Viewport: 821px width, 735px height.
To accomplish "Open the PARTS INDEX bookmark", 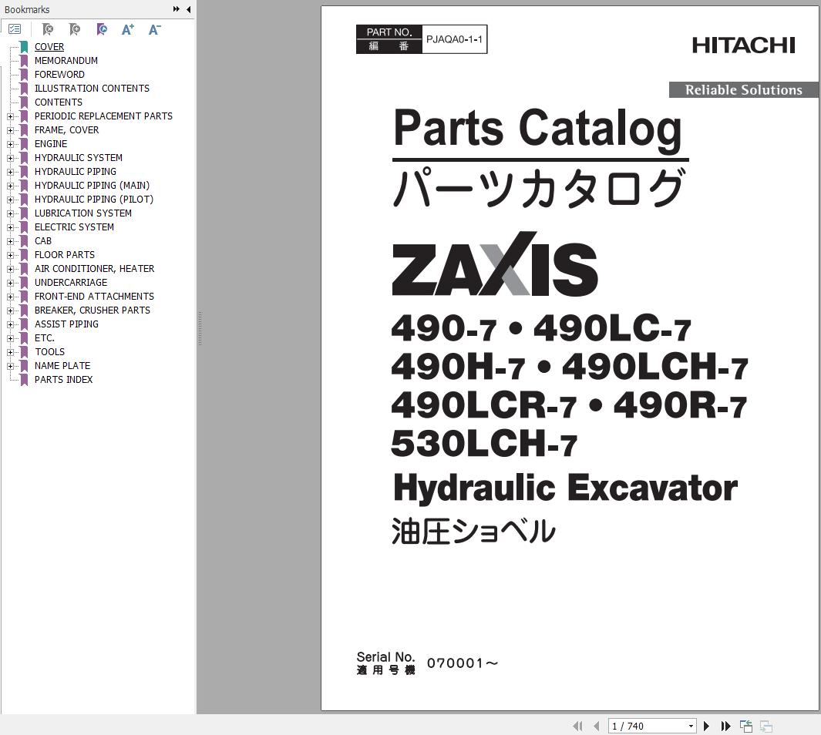I will (x=63, y=380).
